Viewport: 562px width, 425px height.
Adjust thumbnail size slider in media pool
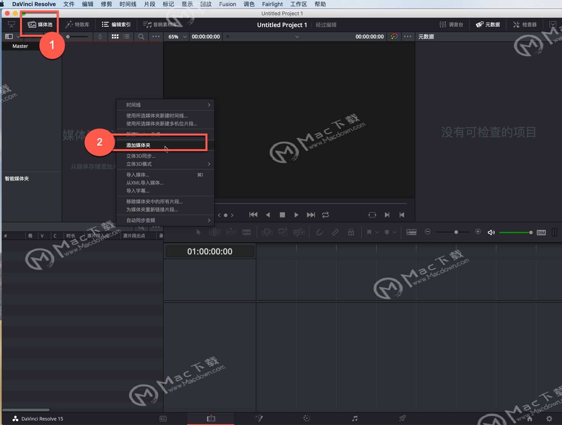(x=68, y=36)
